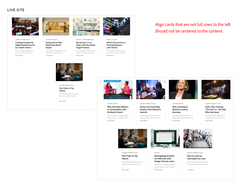Select the INTERNSHIP chalkboard thumbnail image
243x187 pixels.
86,26
